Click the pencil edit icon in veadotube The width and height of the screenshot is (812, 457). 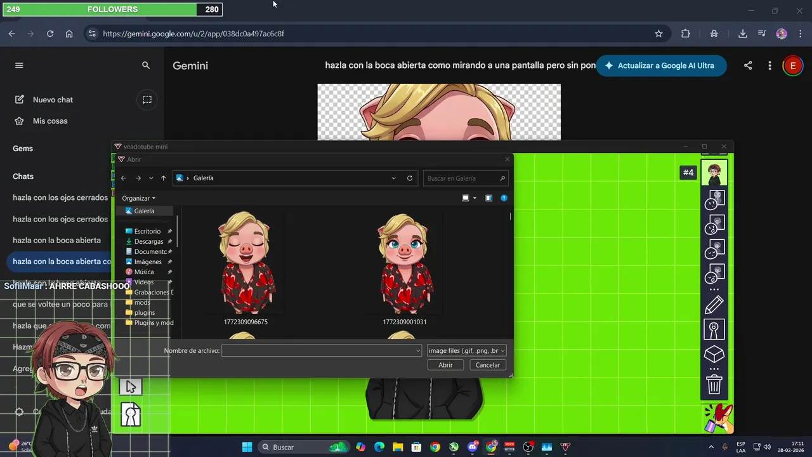pyautogui.click(x=714, y=305)
